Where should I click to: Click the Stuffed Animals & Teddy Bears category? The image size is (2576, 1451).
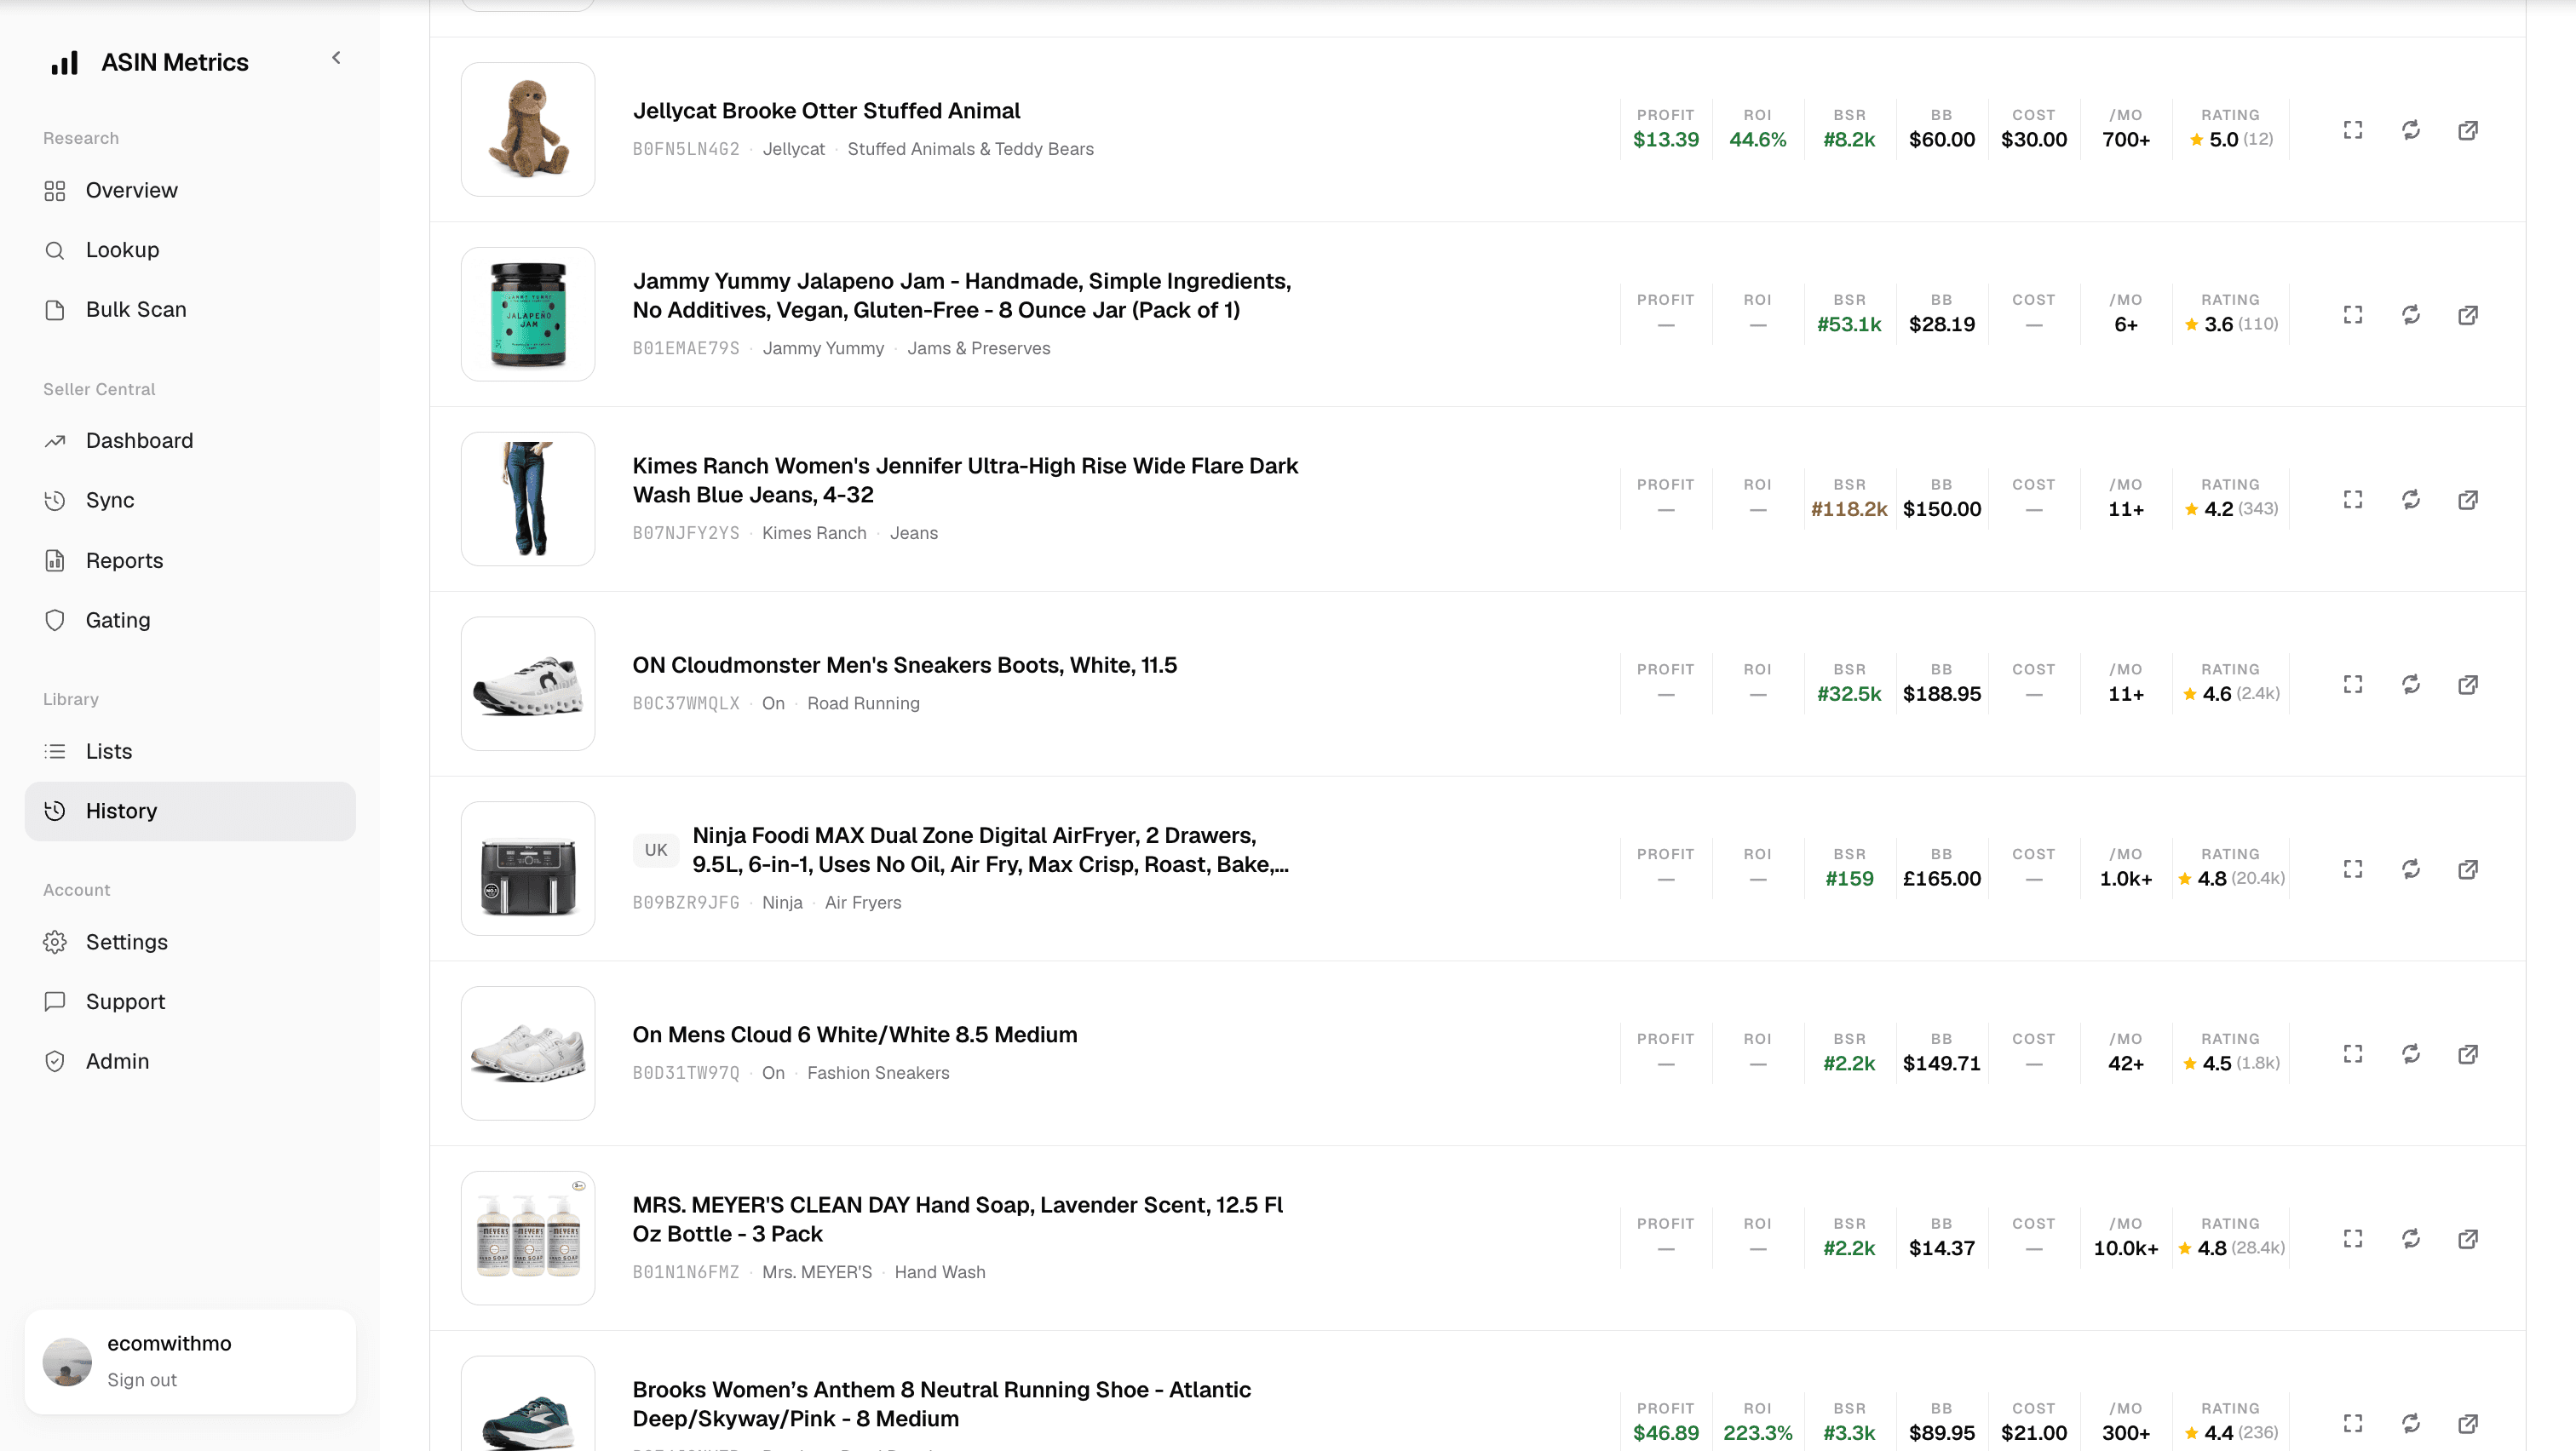[x=970, y=149]
